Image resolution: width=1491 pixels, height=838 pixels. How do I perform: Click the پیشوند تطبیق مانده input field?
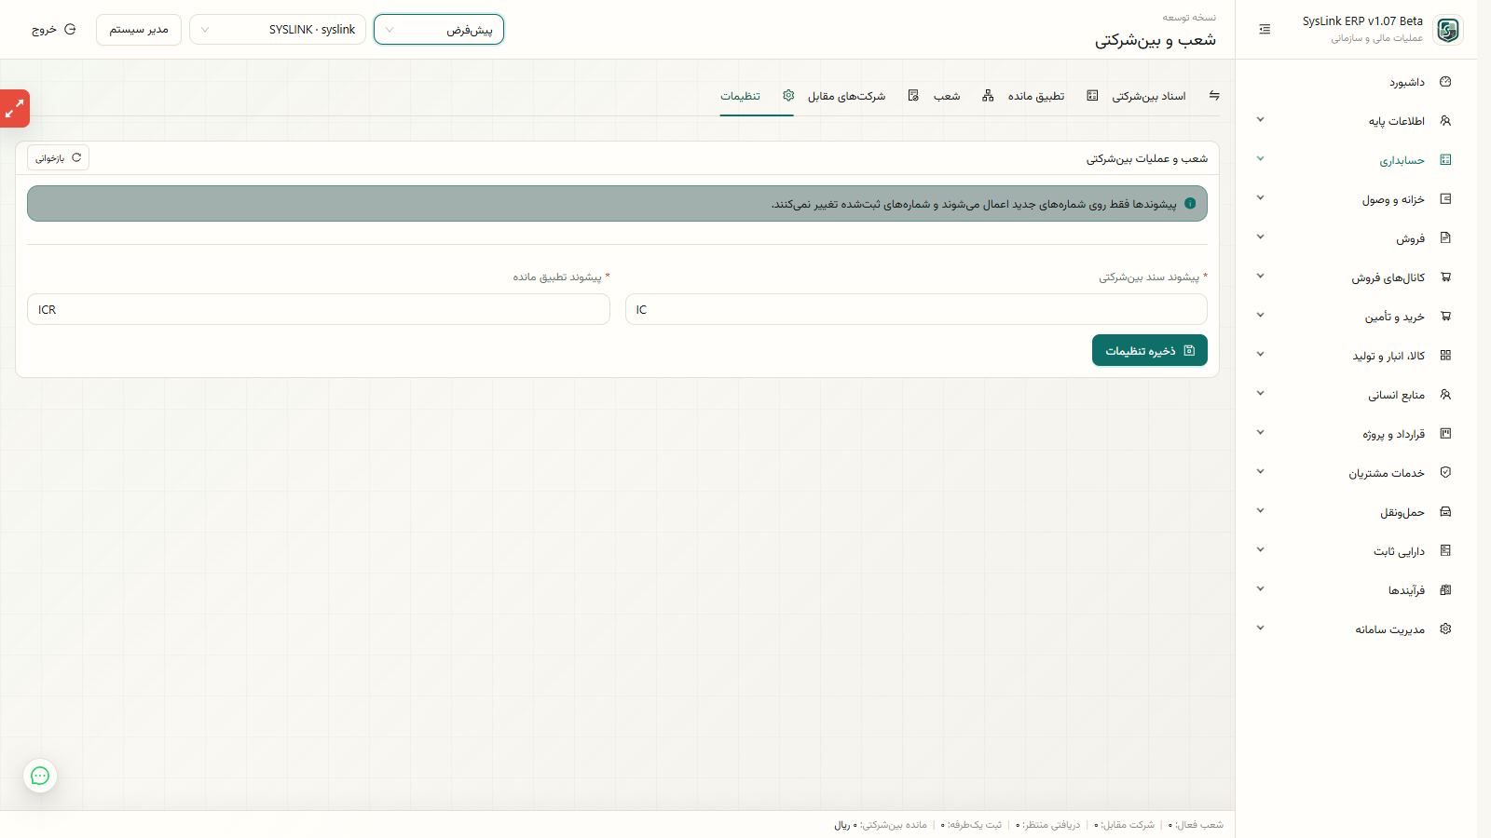coord(319,309)
